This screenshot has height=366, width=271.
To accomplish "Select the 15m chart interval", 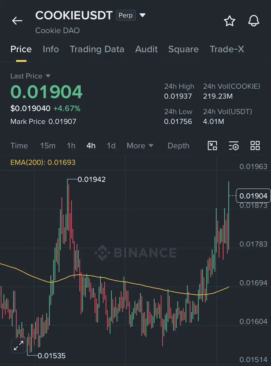I will click(x=48, y=146).
